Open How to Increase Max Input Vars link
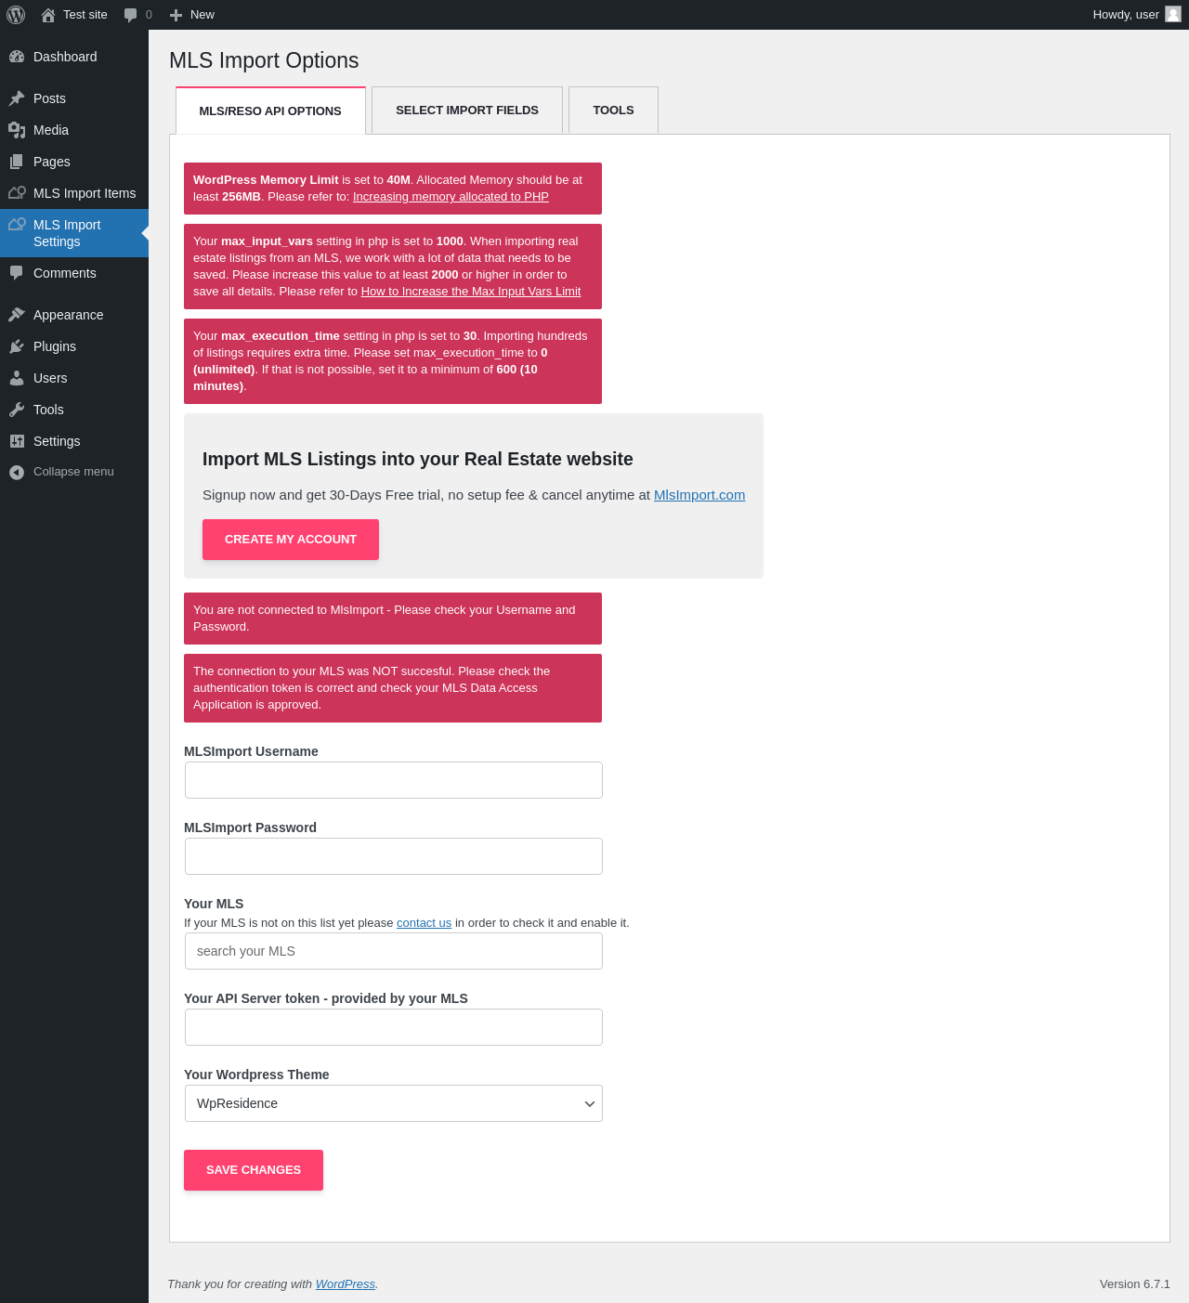This screenshot has width=1189, height=1303. (471, 292)
